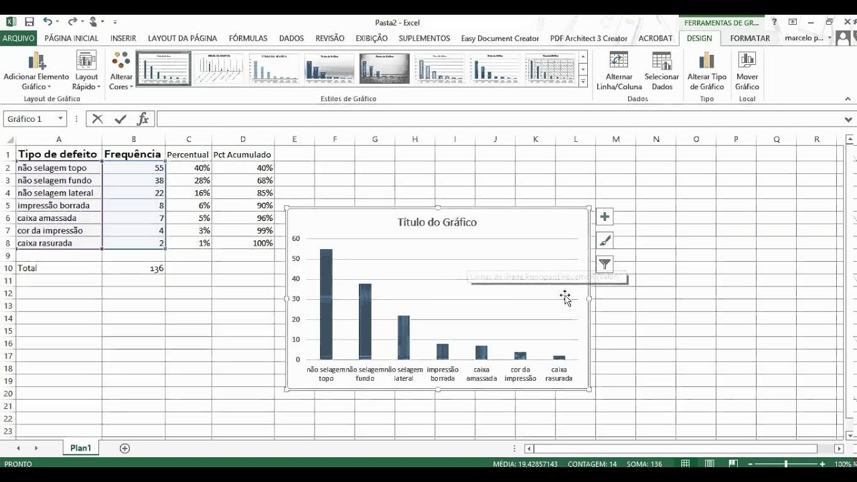This screenshot has height=482, width=857.
Task: Click row header 10
Action: point(7,268)
